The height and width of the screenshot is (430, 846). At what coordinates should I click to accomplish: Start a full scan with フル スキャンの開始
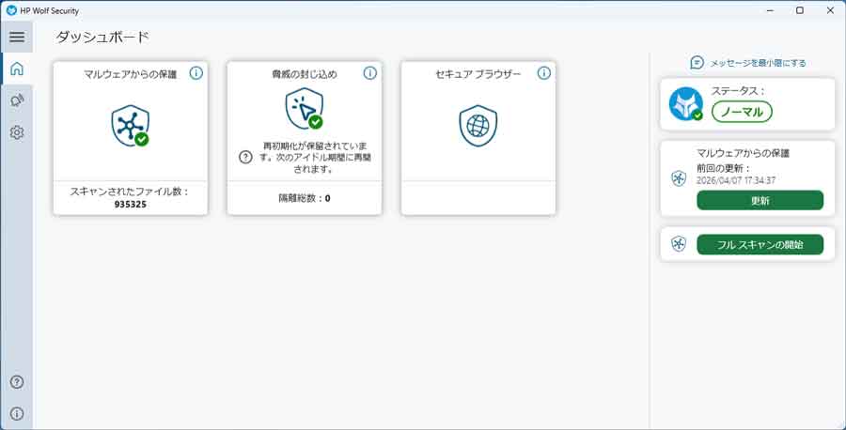760,244
